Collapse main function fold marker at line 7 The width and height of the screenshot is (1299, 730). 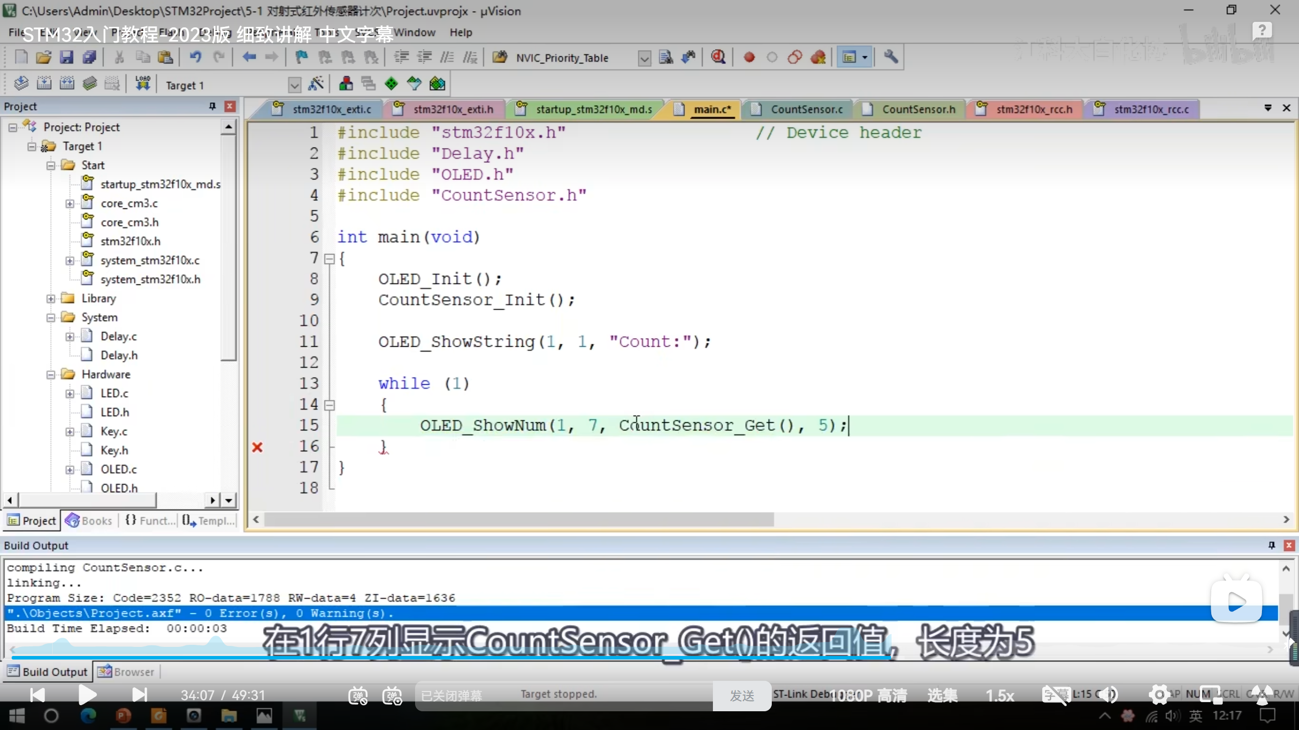[x=329, y=259]
